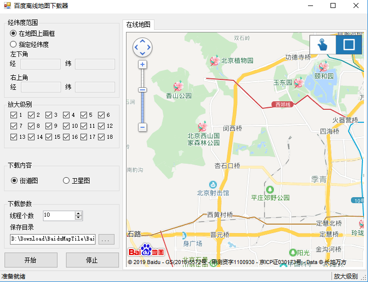Image resolution: width=368 pixels, height=282 pixels.
Task: Click the 北京射击馆 blue marker icon
Action: point(213,185)
